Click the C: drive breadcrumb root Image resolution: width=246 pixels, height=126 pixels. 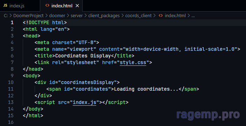pyautogui.click(x=6, y=16)
